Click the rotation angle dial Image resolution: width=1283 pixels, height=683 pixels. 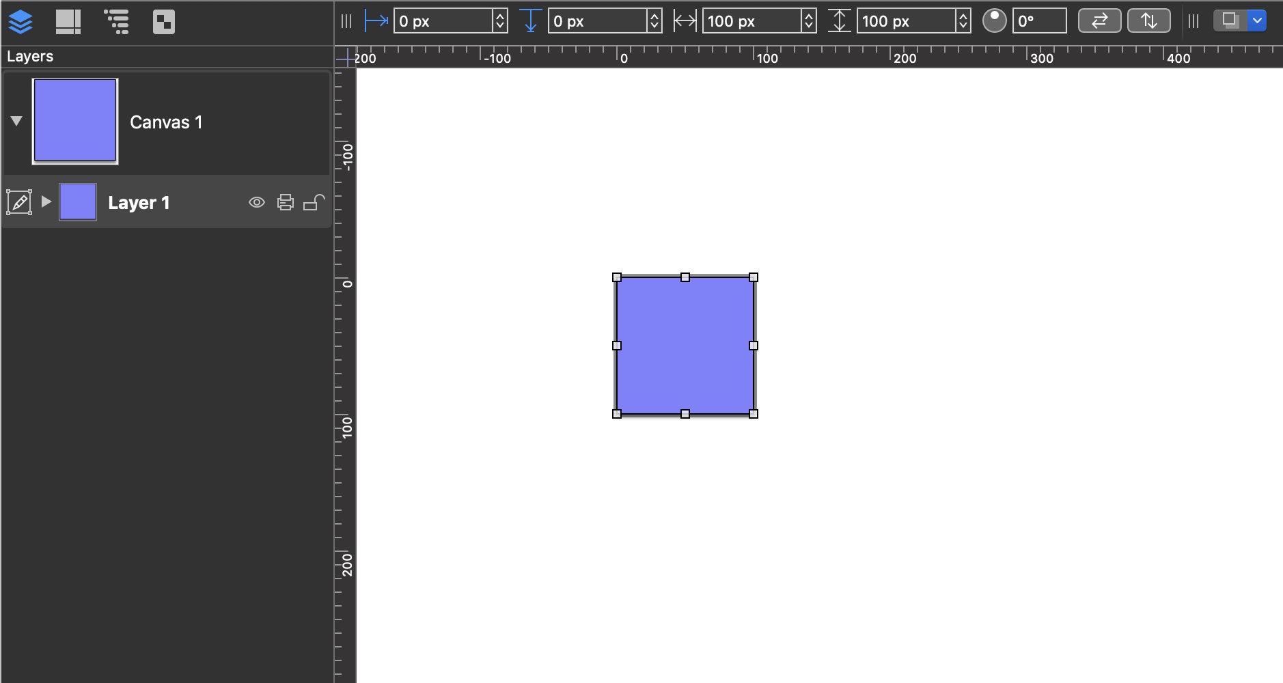click(x=994, y=21)
